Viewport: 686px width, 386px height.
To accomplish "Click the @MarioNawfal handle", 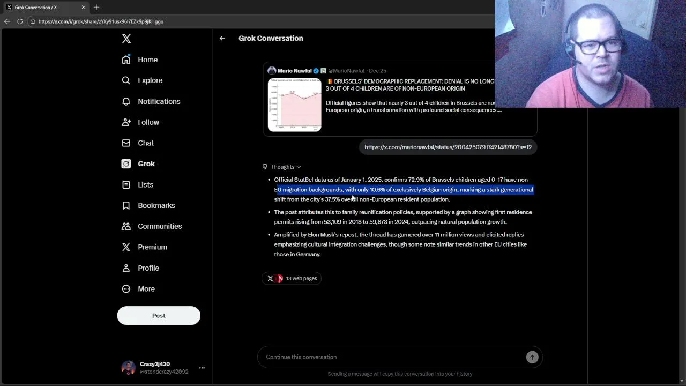I will click(346, 71).
